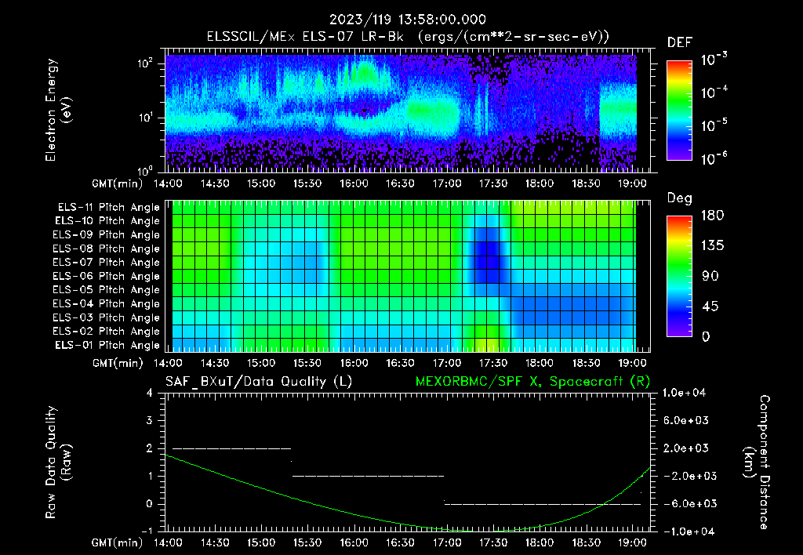This screenshot has height=555, width=803.
Task: Click the data quality segment at level 1
Action: [x=368, y=476]
